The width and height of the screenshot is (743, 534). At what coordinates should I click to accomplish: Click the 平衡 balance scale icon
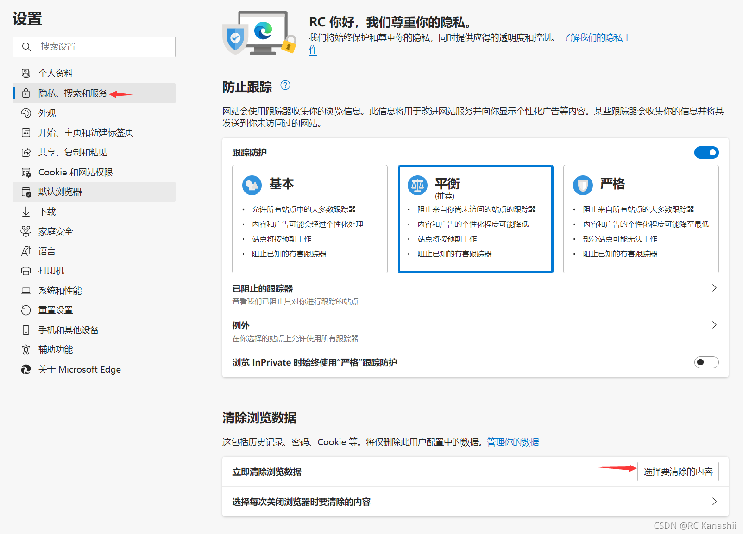pyautogui.click(x=417, y=185)
